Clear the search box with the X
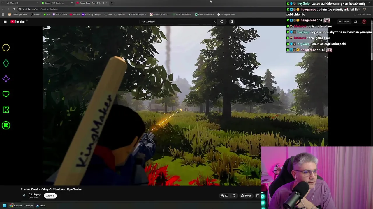This screenshot has width=373, height=209. 215,21
